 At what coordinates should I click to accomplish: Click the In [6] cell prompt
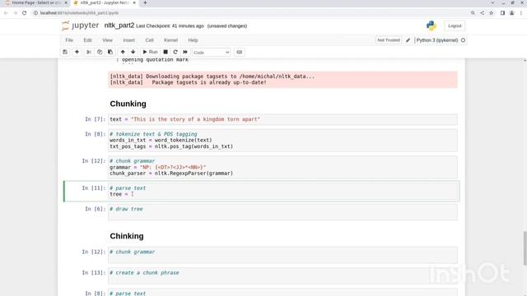96,209
